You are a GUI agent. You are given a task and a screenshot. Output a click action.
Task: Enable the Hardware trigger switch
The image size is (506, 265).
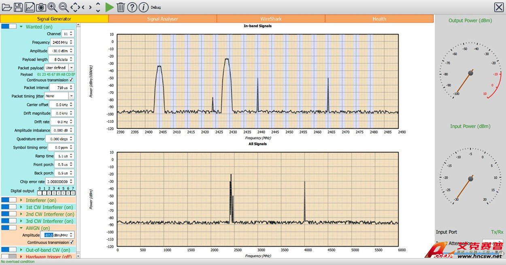tap(9, 256)
